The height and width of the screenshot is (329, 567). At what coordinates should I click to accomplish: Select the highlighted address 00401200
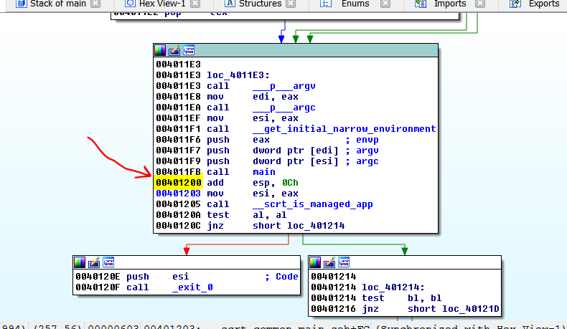pyautogui.click(x=178, y=183)
